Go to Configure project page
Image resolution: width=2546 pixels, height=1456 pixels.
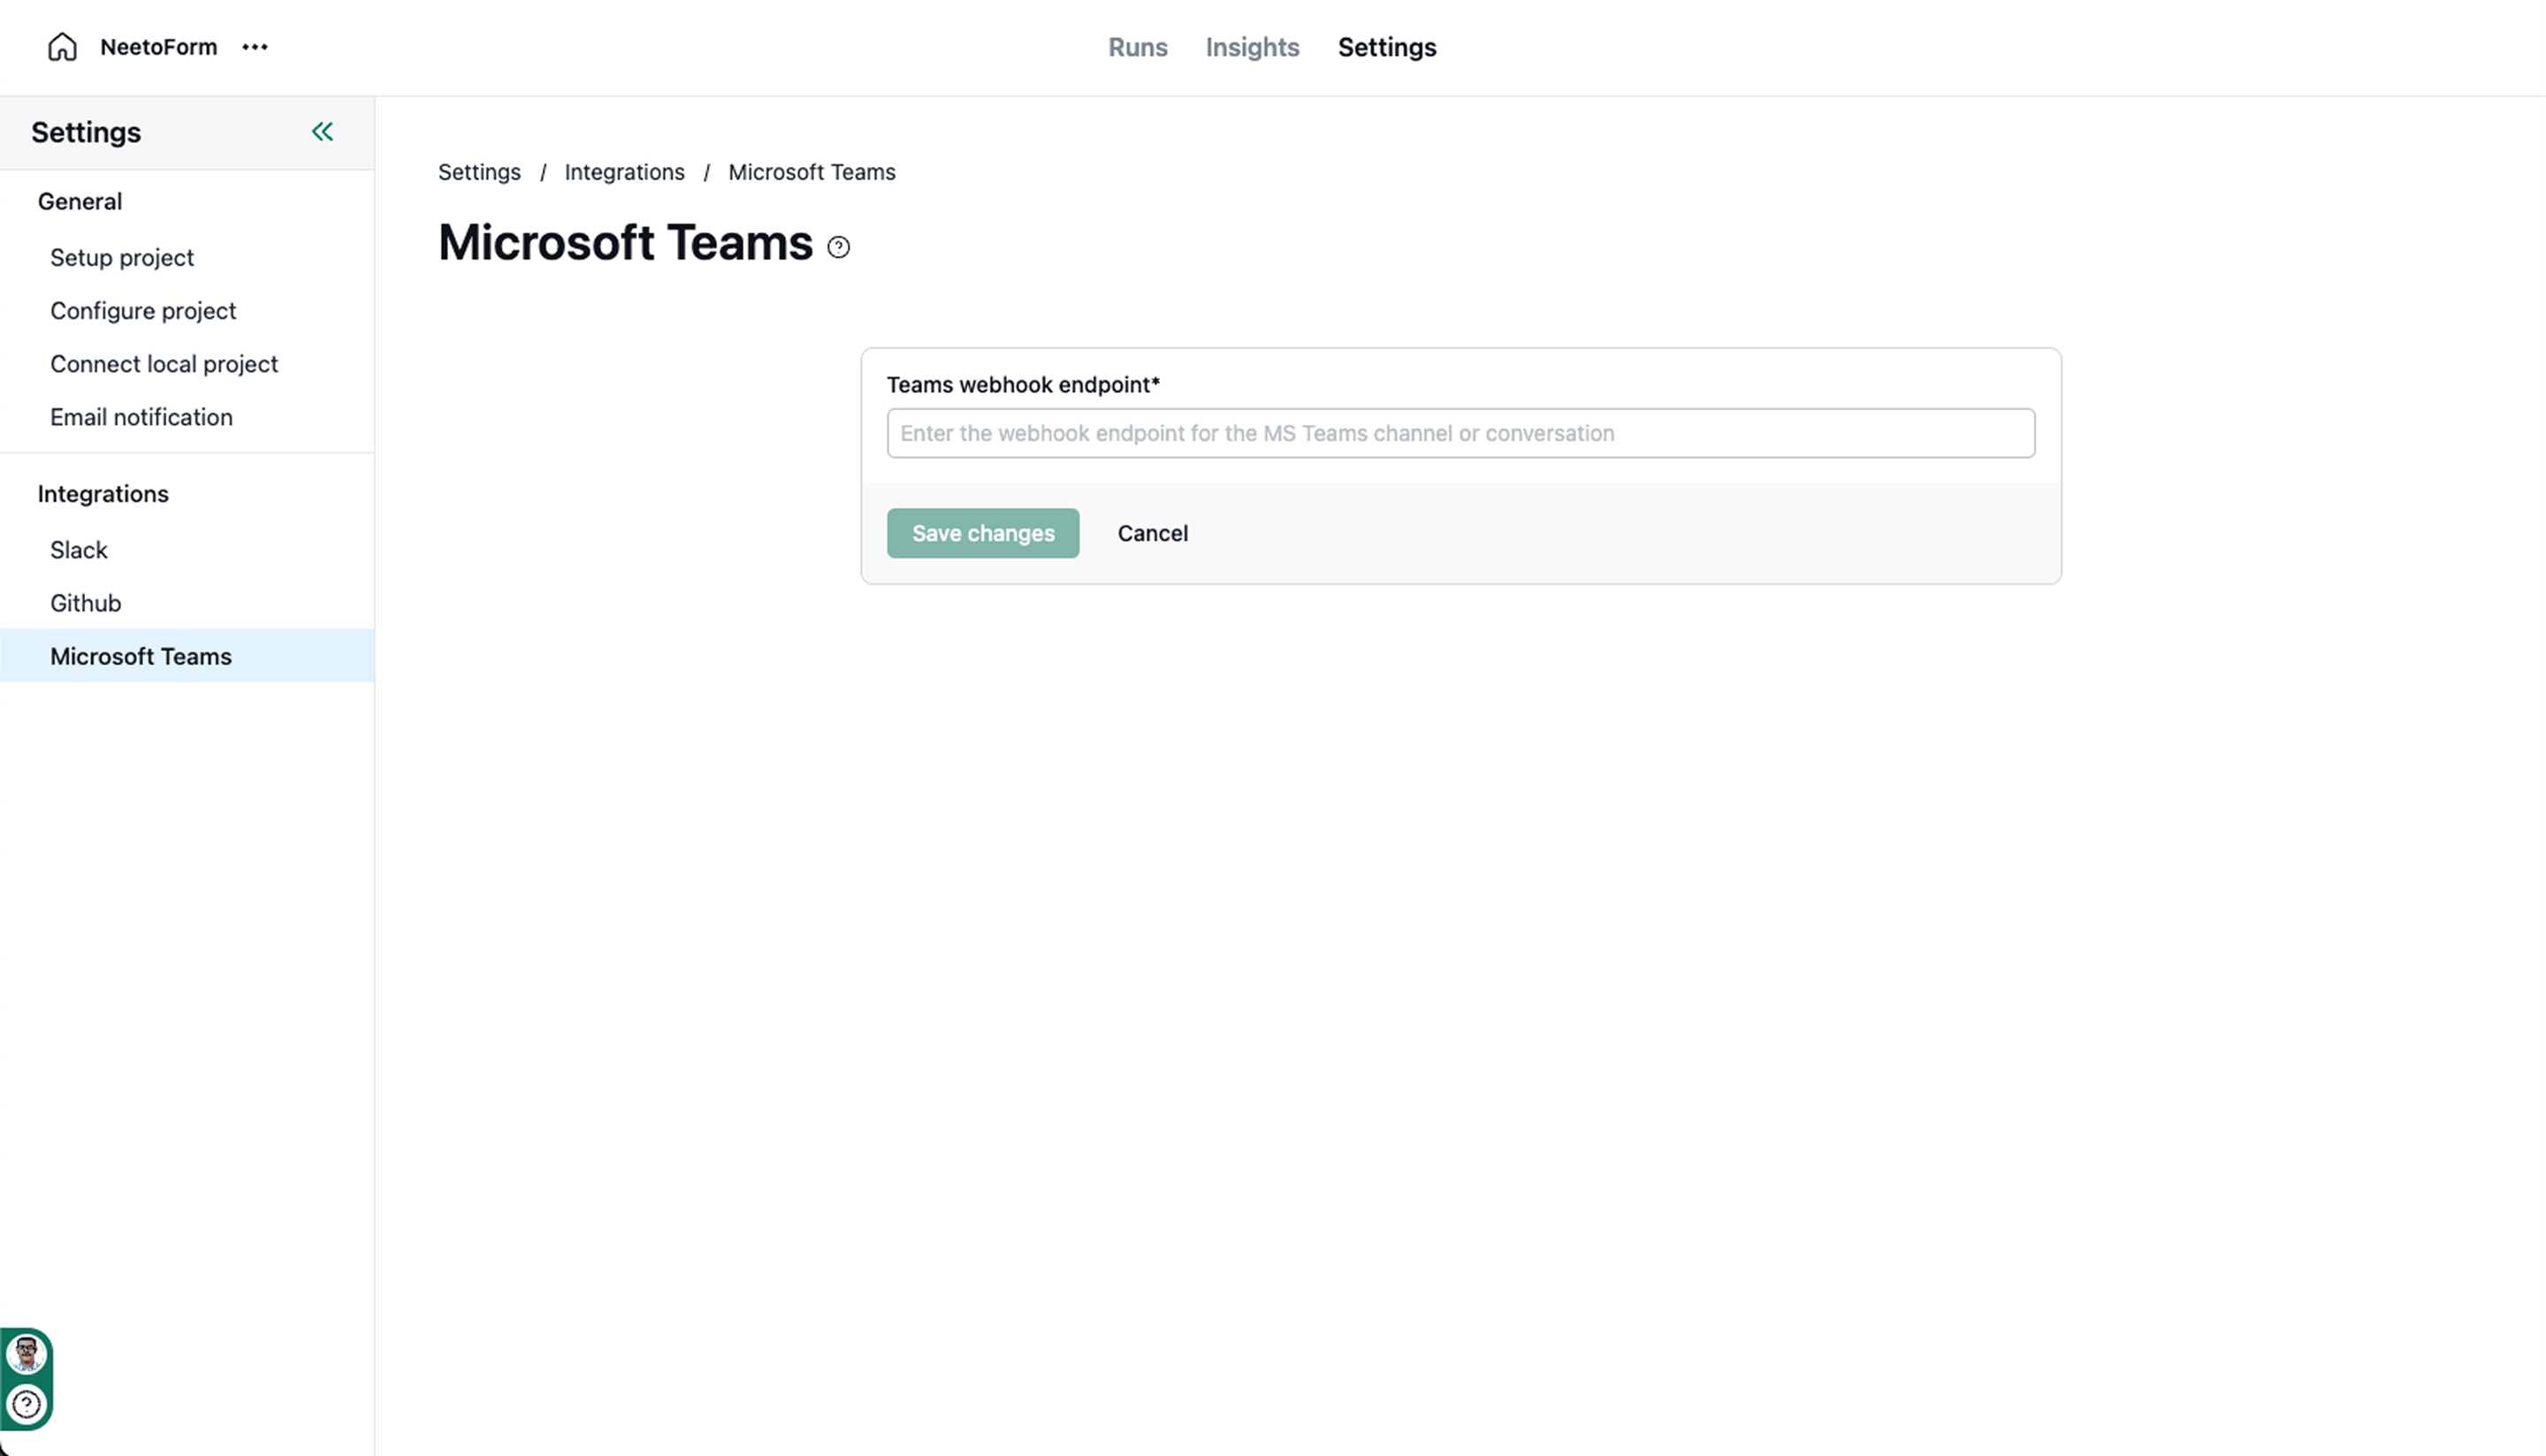pyautogui.click(x=143, y=311)
